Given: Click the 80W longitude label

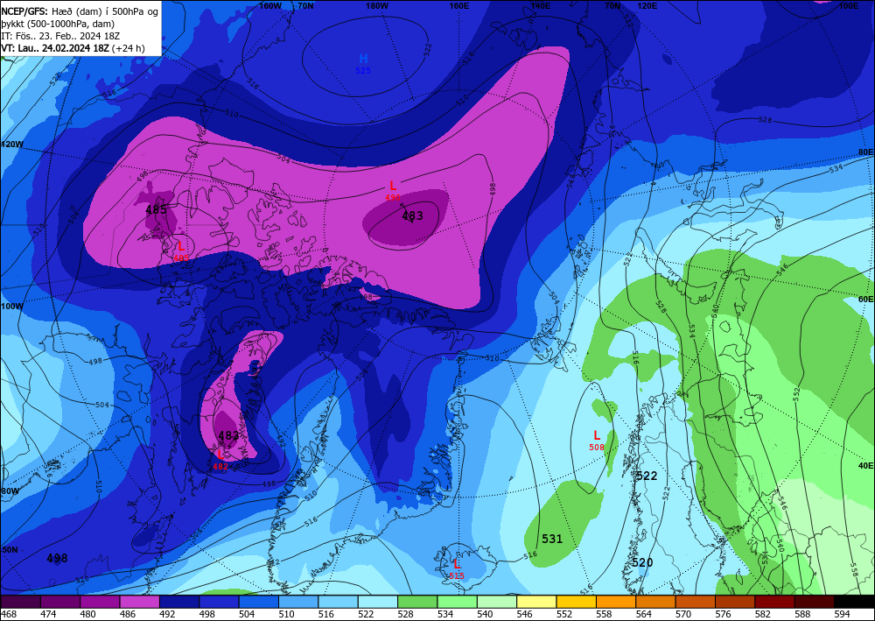Looking at the screenshot, I should click(10, 490).
